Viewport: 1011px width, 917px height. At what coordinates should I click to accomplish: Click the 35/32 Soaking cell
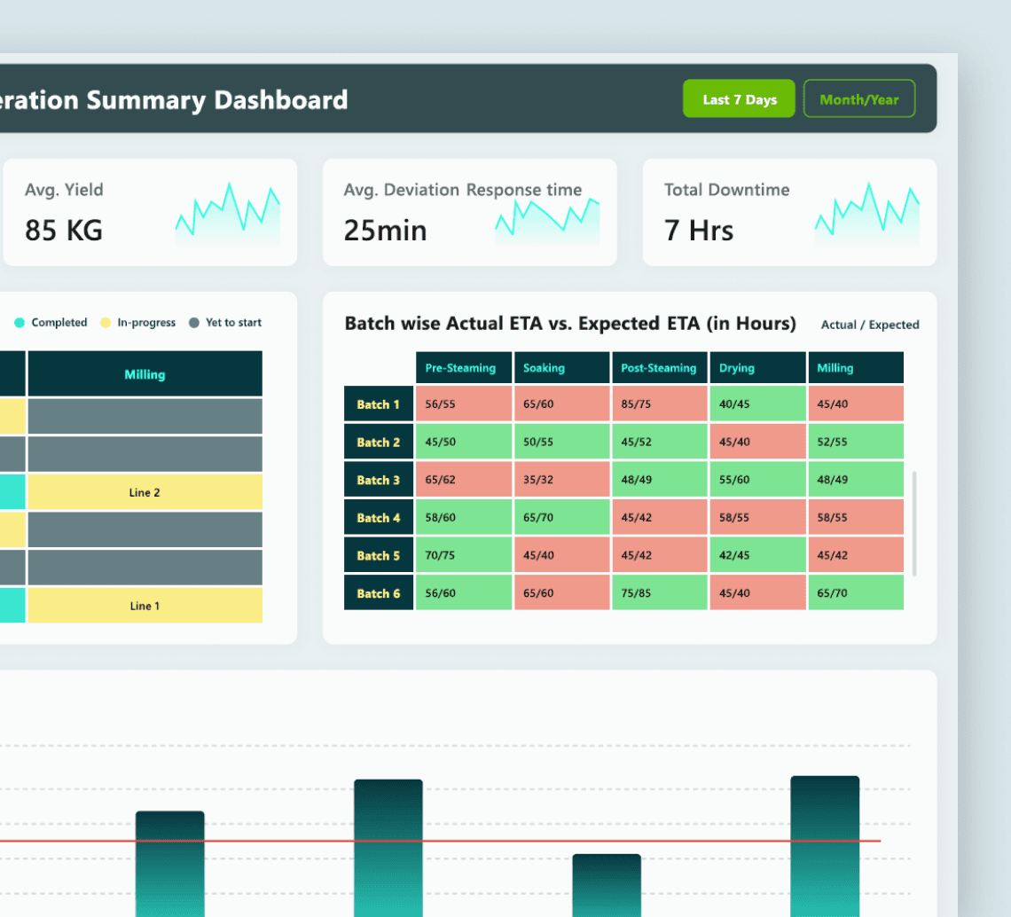(561, 479)
